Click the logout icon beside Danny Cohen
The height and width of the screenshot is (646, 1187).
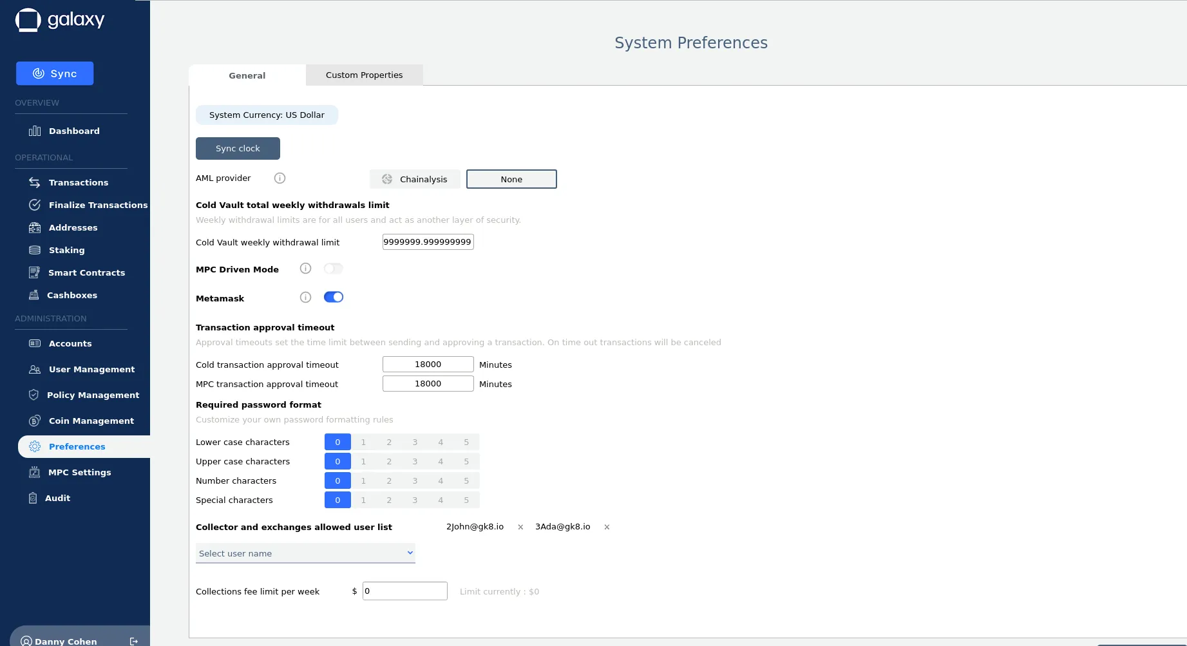click(134, 641)
